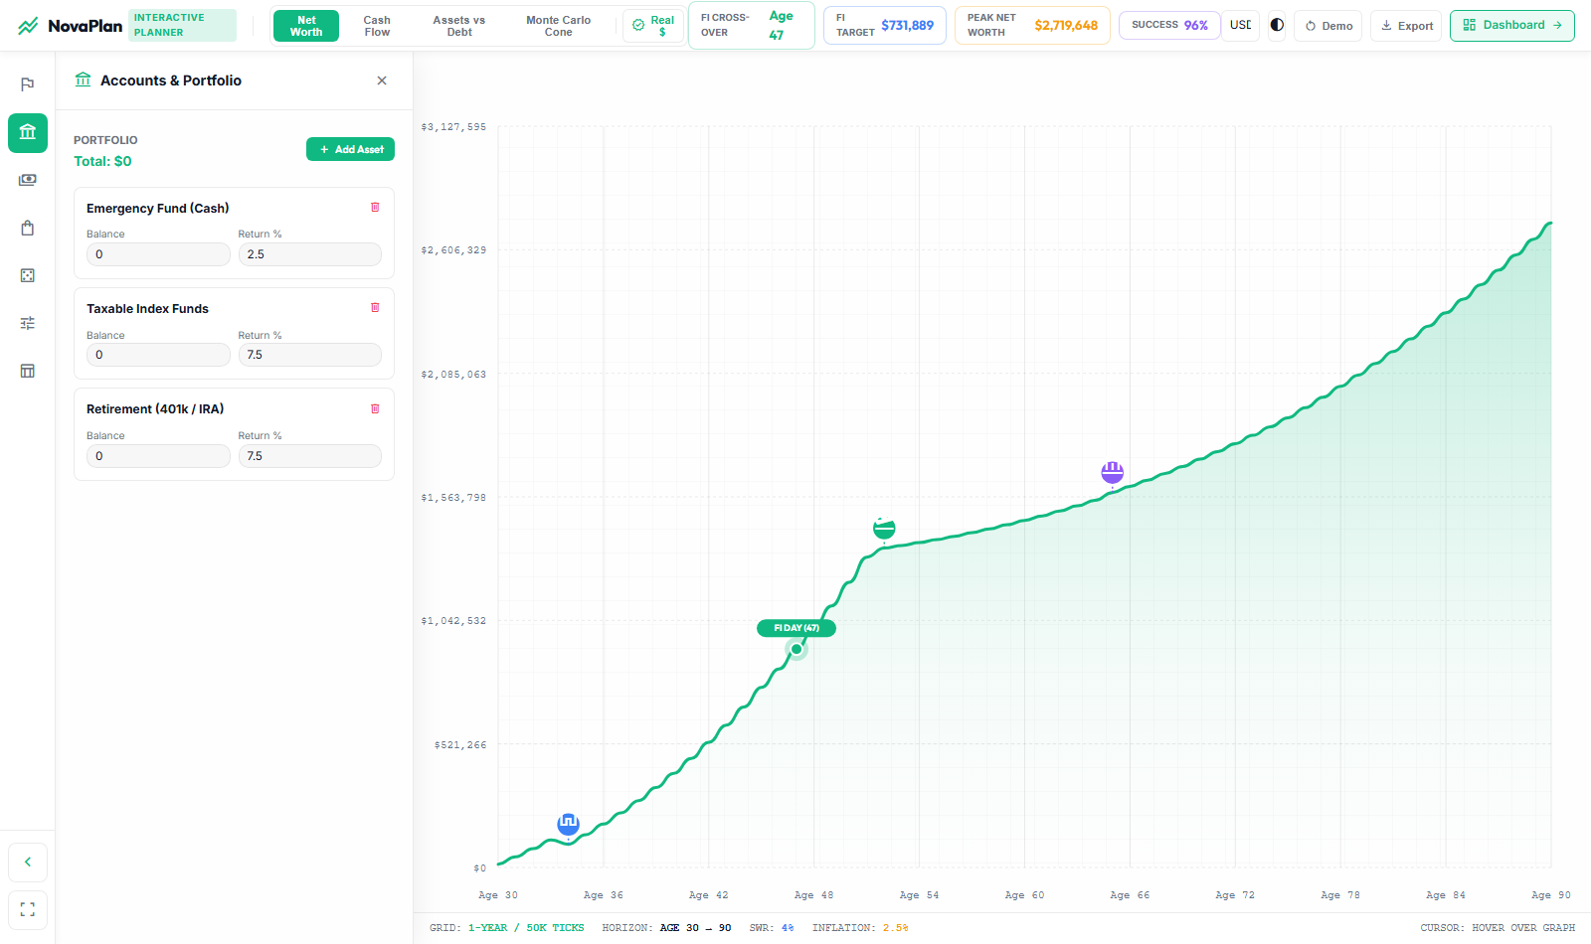Switch to the Net Worth tab
Viewport: 1591px width, 944px height.
pyautogui.click(x=306, y=26)
